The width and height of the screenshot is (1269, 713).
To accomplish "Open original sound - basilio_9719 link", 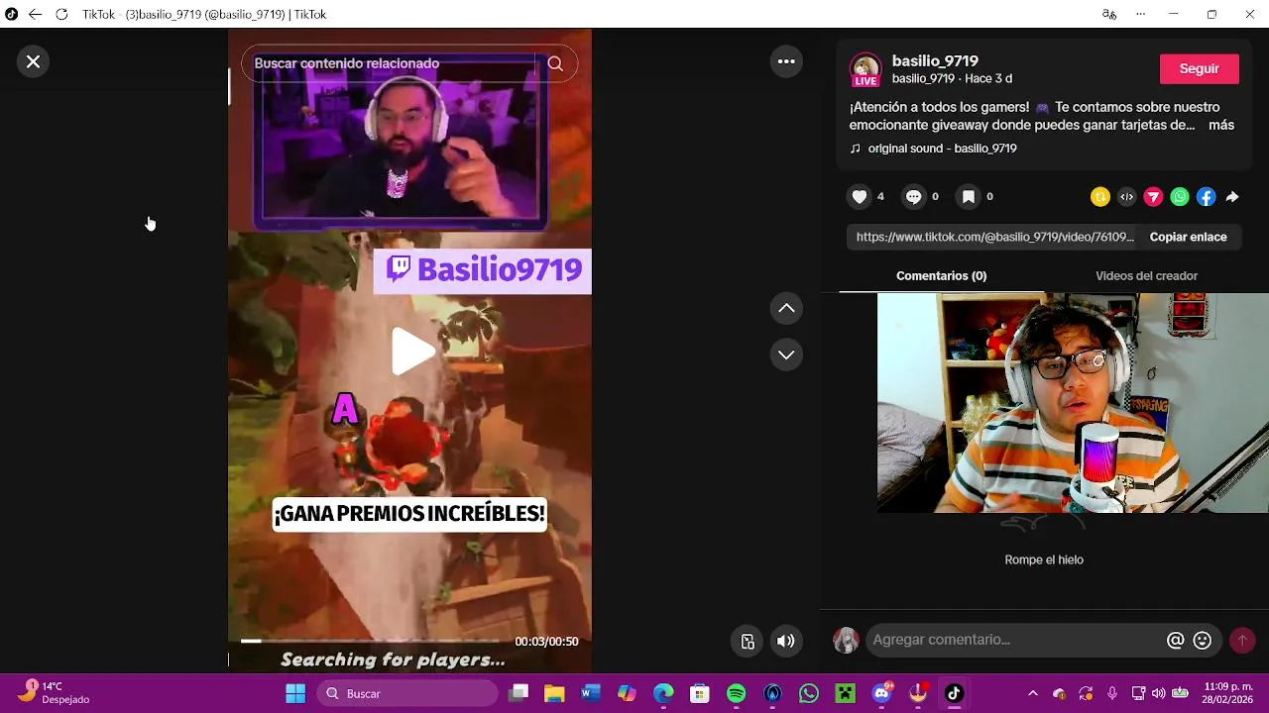I will [x=942, y=149].
